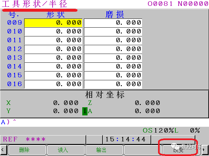This screenshot has height=156, width=209.
Task: Select the 输出 softkey
Action: click(x=104, y=150)
